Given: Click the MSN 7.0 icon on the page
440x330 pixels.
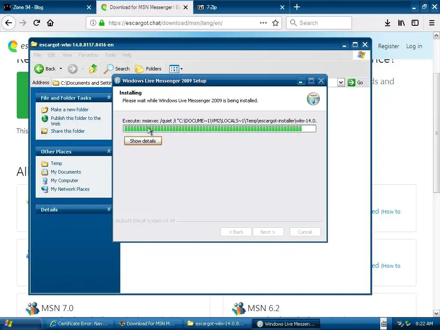Looking at the screenshot, I should [x=32, y=308].
